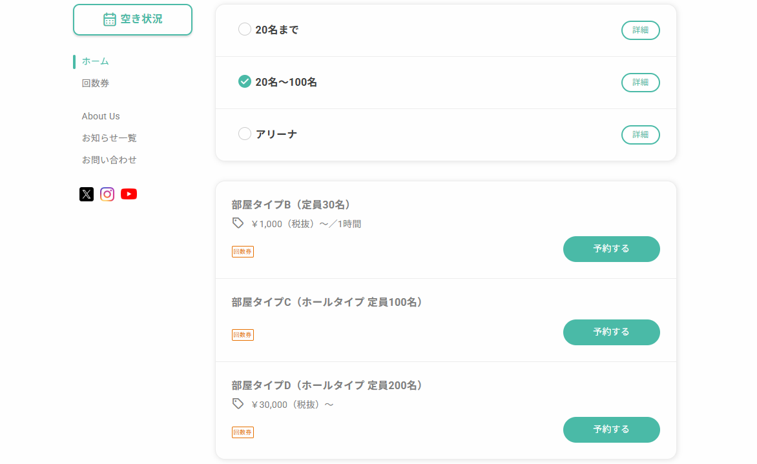
Task: Open the YouTube social icon
Action: coord(129,194)
